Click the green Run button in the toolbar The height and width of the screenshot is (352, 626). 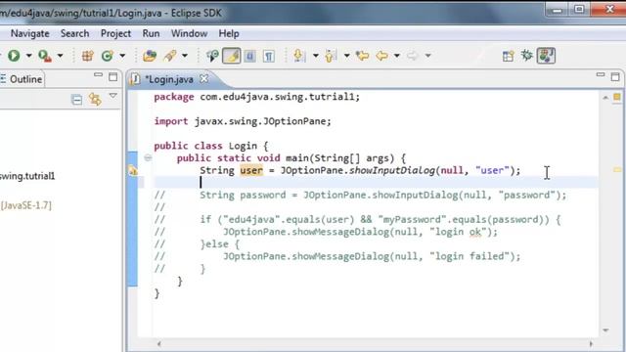tap(14, 56)
